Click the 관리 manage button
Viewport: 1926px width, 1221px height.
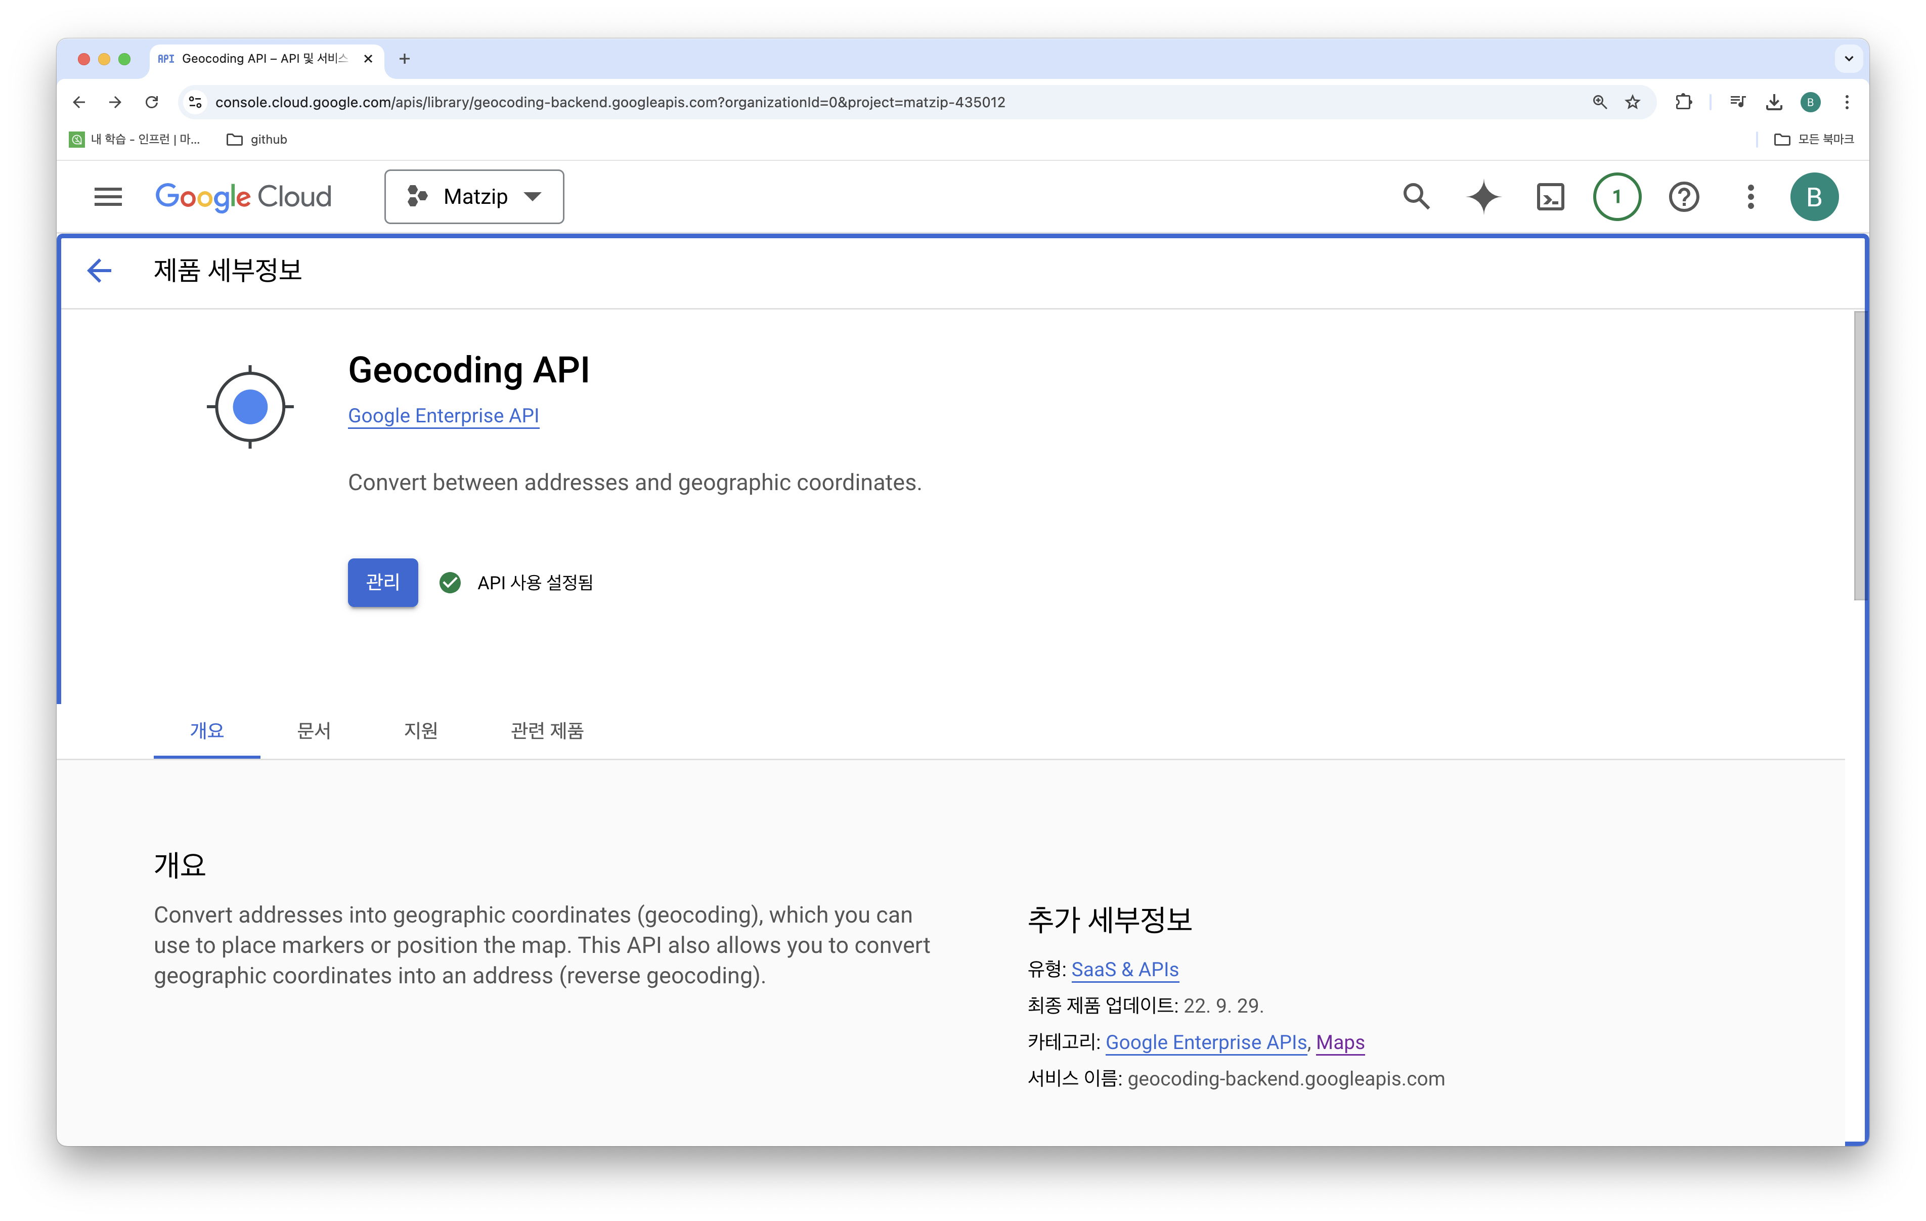pyautogui.click(x=382, y=583)
